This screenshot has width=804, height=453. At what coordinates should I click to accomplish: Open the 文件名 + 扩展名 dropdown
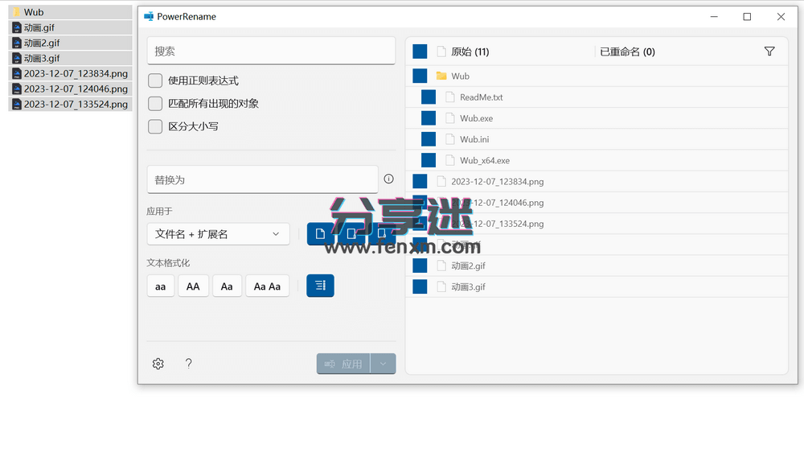(x=217, y=234)
